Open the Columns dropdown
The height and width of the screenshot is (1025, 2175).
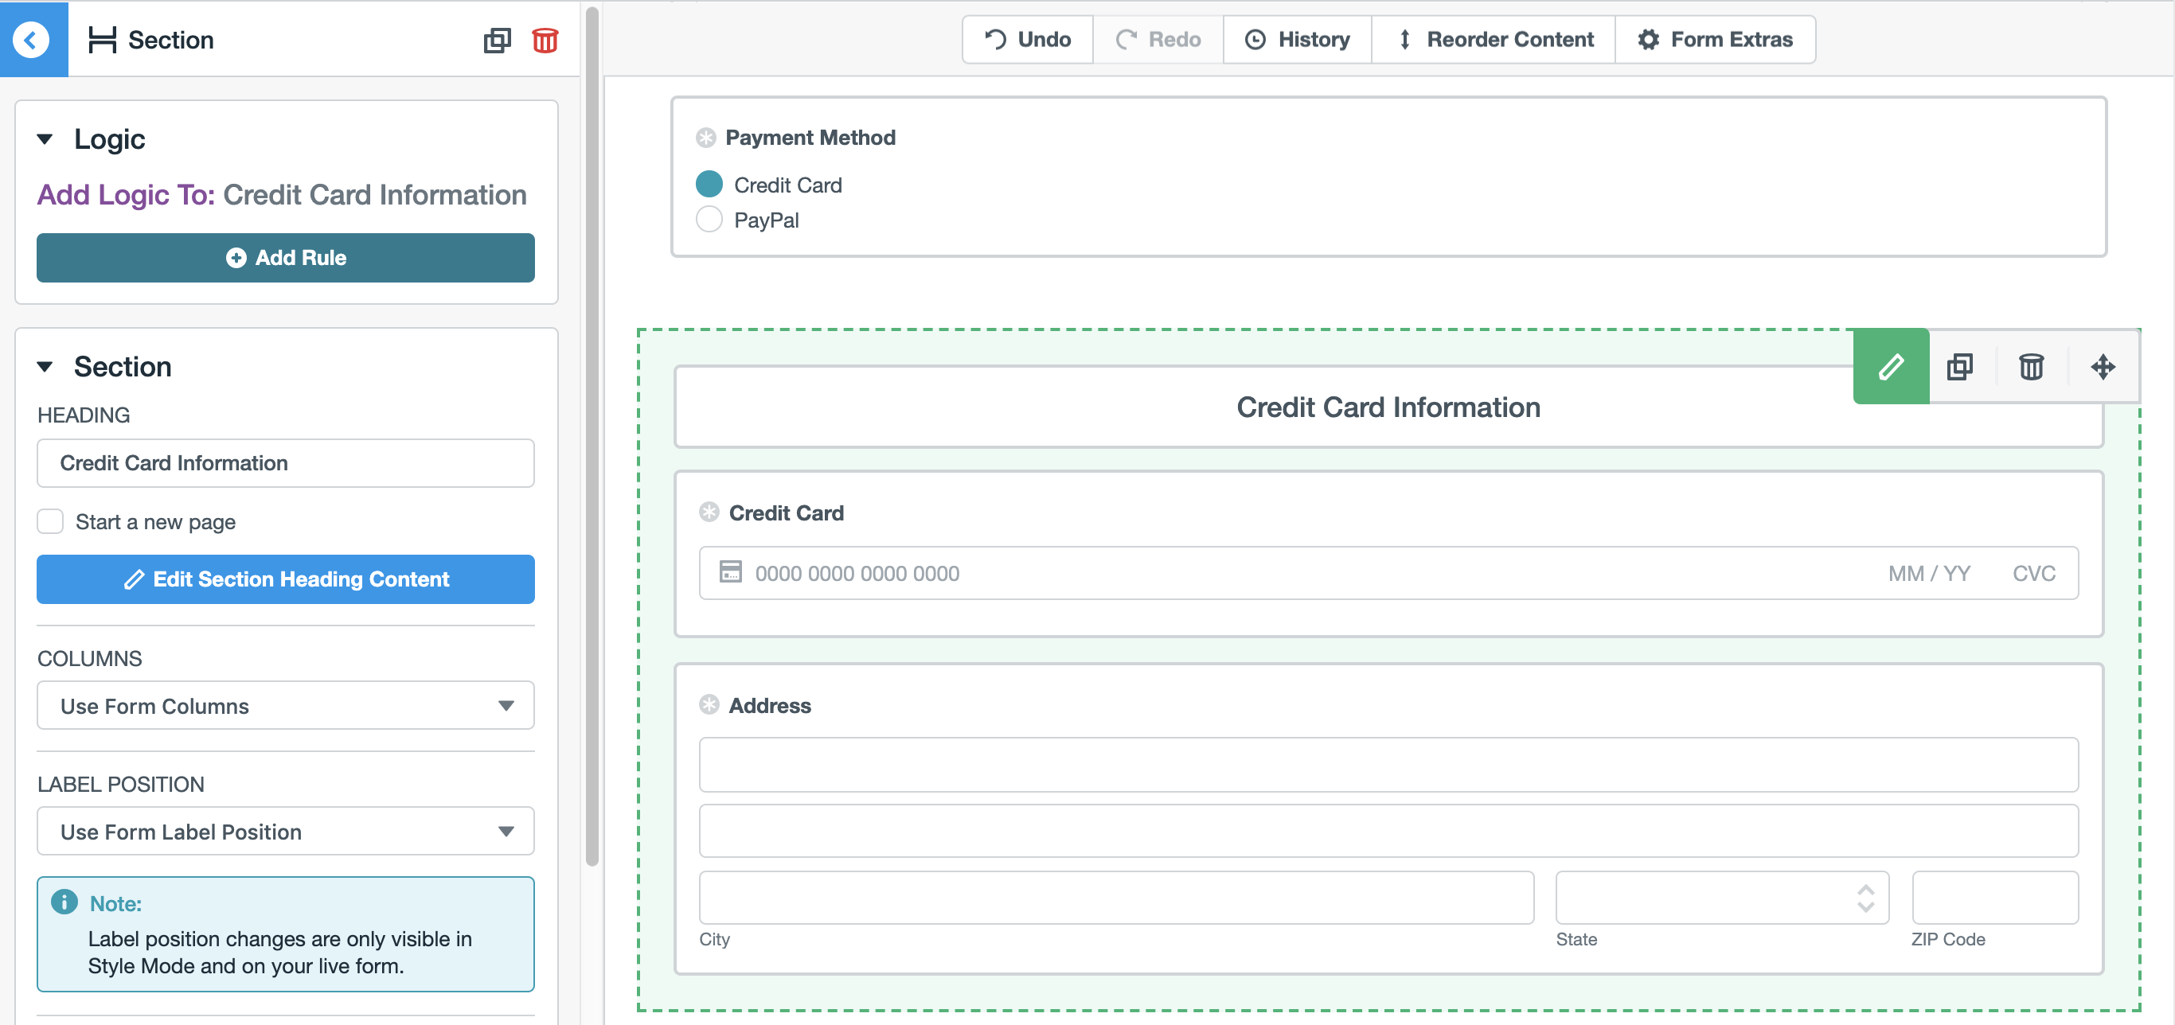[285, 705]
